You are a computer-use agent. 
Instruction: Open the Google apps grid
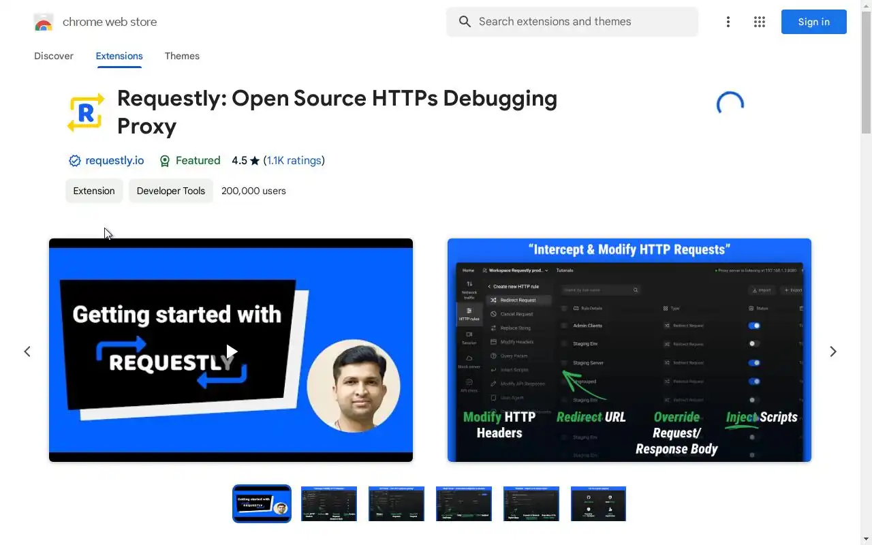click(x=760, y=22)
